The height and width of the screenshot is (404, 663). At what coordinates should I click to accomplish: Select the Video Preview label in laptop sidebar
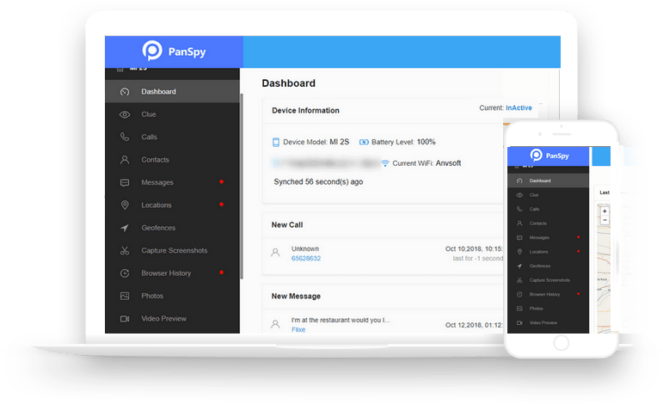click(x=163, y=319)
